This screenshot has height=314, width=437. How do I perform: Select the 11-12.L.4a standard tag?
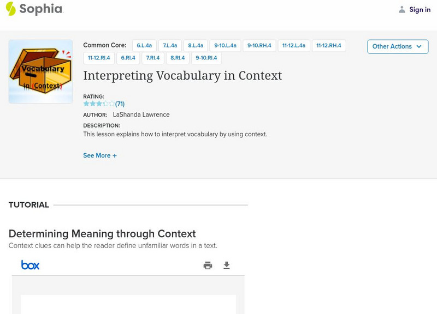pyautogui.click(x=294, y=46)
